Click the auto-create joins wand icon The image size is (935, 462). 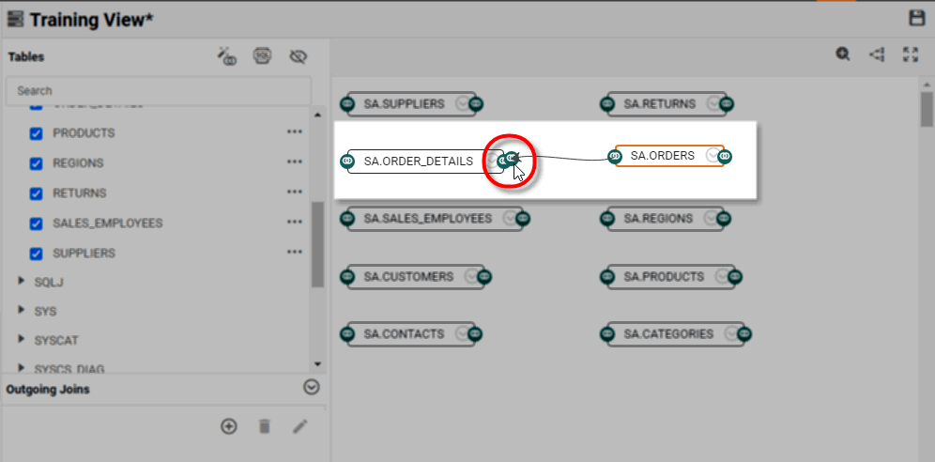pos(227,56)
